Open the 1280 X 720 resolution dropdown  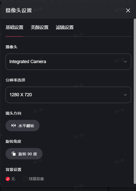pyautogui.click(x=68, y=95)
